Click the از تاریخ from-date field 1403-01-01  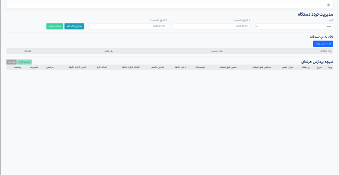[x=211, y=26]
